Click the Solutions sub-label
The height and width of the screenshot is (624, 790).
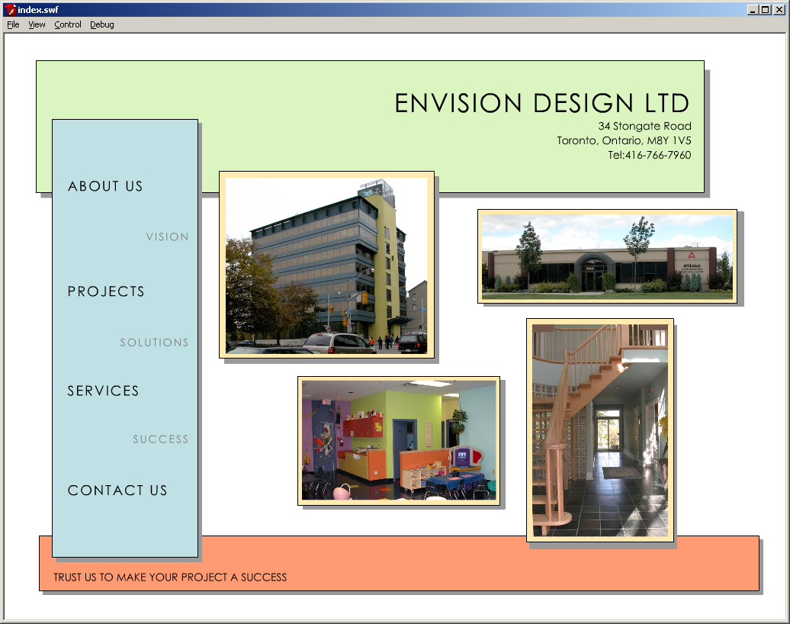click(154, 343)
